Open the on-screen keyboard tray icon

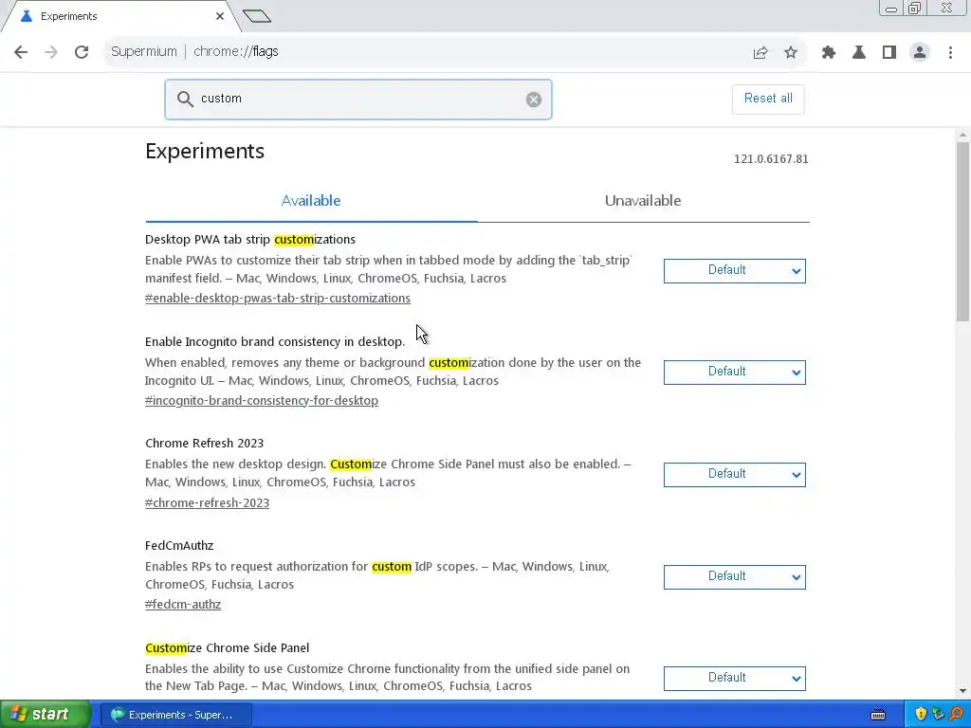point(878,715)
